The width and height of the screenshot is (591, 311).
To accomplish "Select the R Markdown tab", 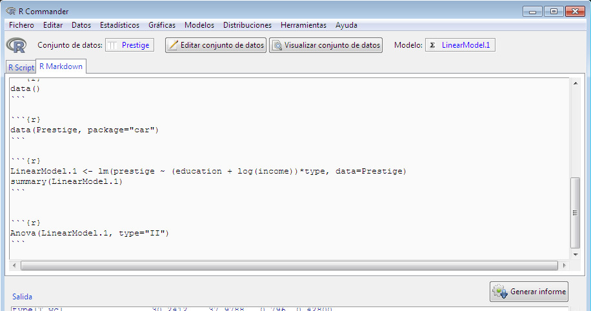I will coord(61,66).
